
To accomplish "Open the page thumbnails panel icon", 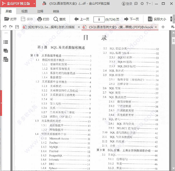I will point(6,51).
